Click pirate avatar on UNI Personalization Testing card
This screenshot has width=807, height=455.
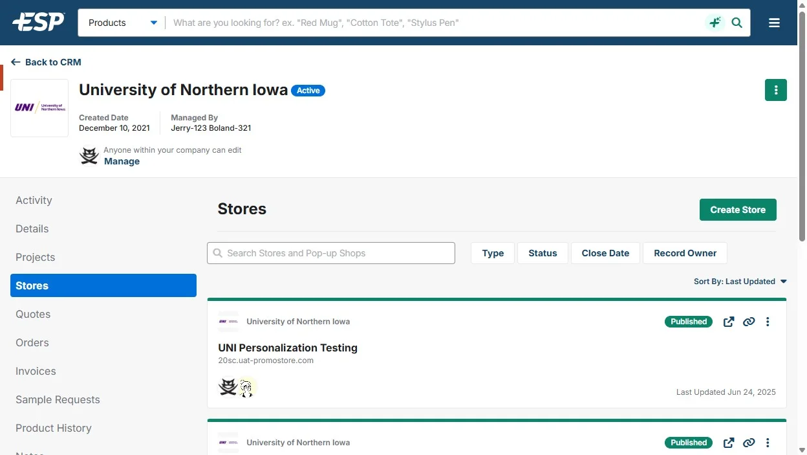click(228, 387)
